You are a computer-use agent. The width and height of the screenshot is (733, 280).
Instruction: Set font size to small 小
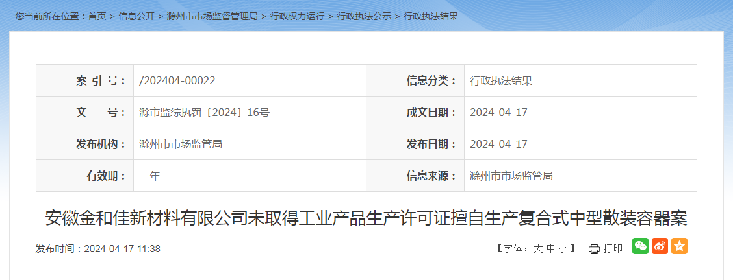563,249
